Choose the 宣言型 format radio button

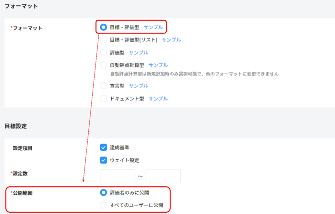point(104,86)
